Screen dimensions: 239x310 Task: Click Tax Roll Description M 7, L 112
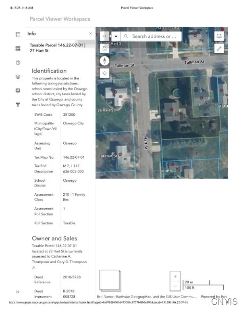click(73, 168)
